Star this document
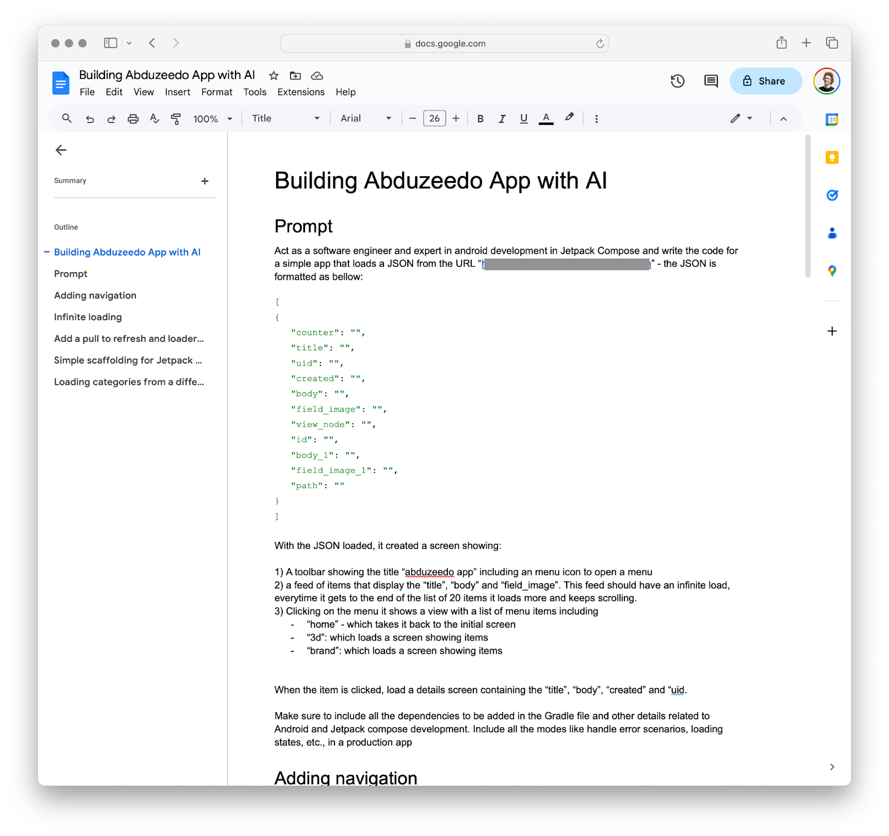 tap(274, 76)
